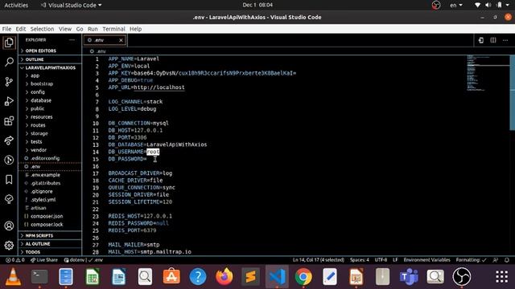The width and height of the screenshot is (515, 289).
Task: Open the Search view in activity bar
Action: pyautogui.click(x=9, y=62)
